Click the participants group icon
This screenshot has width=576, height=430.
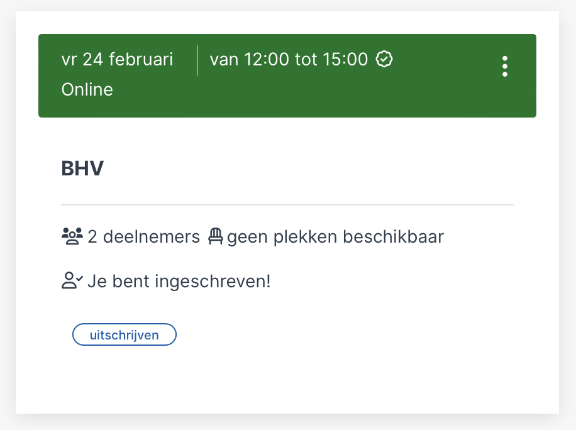(72, 236)
